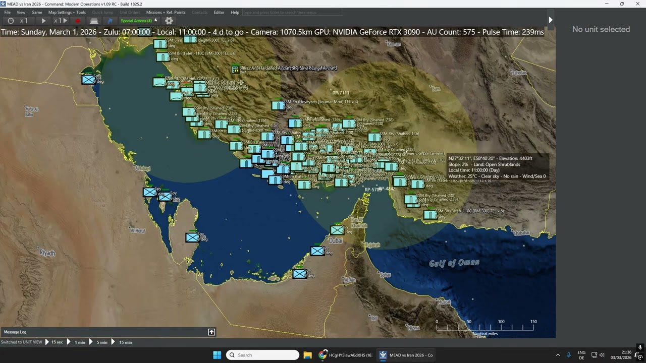Open the Missions + Ref. Points menu
The image size is (646, 363).
pos(166,12)
